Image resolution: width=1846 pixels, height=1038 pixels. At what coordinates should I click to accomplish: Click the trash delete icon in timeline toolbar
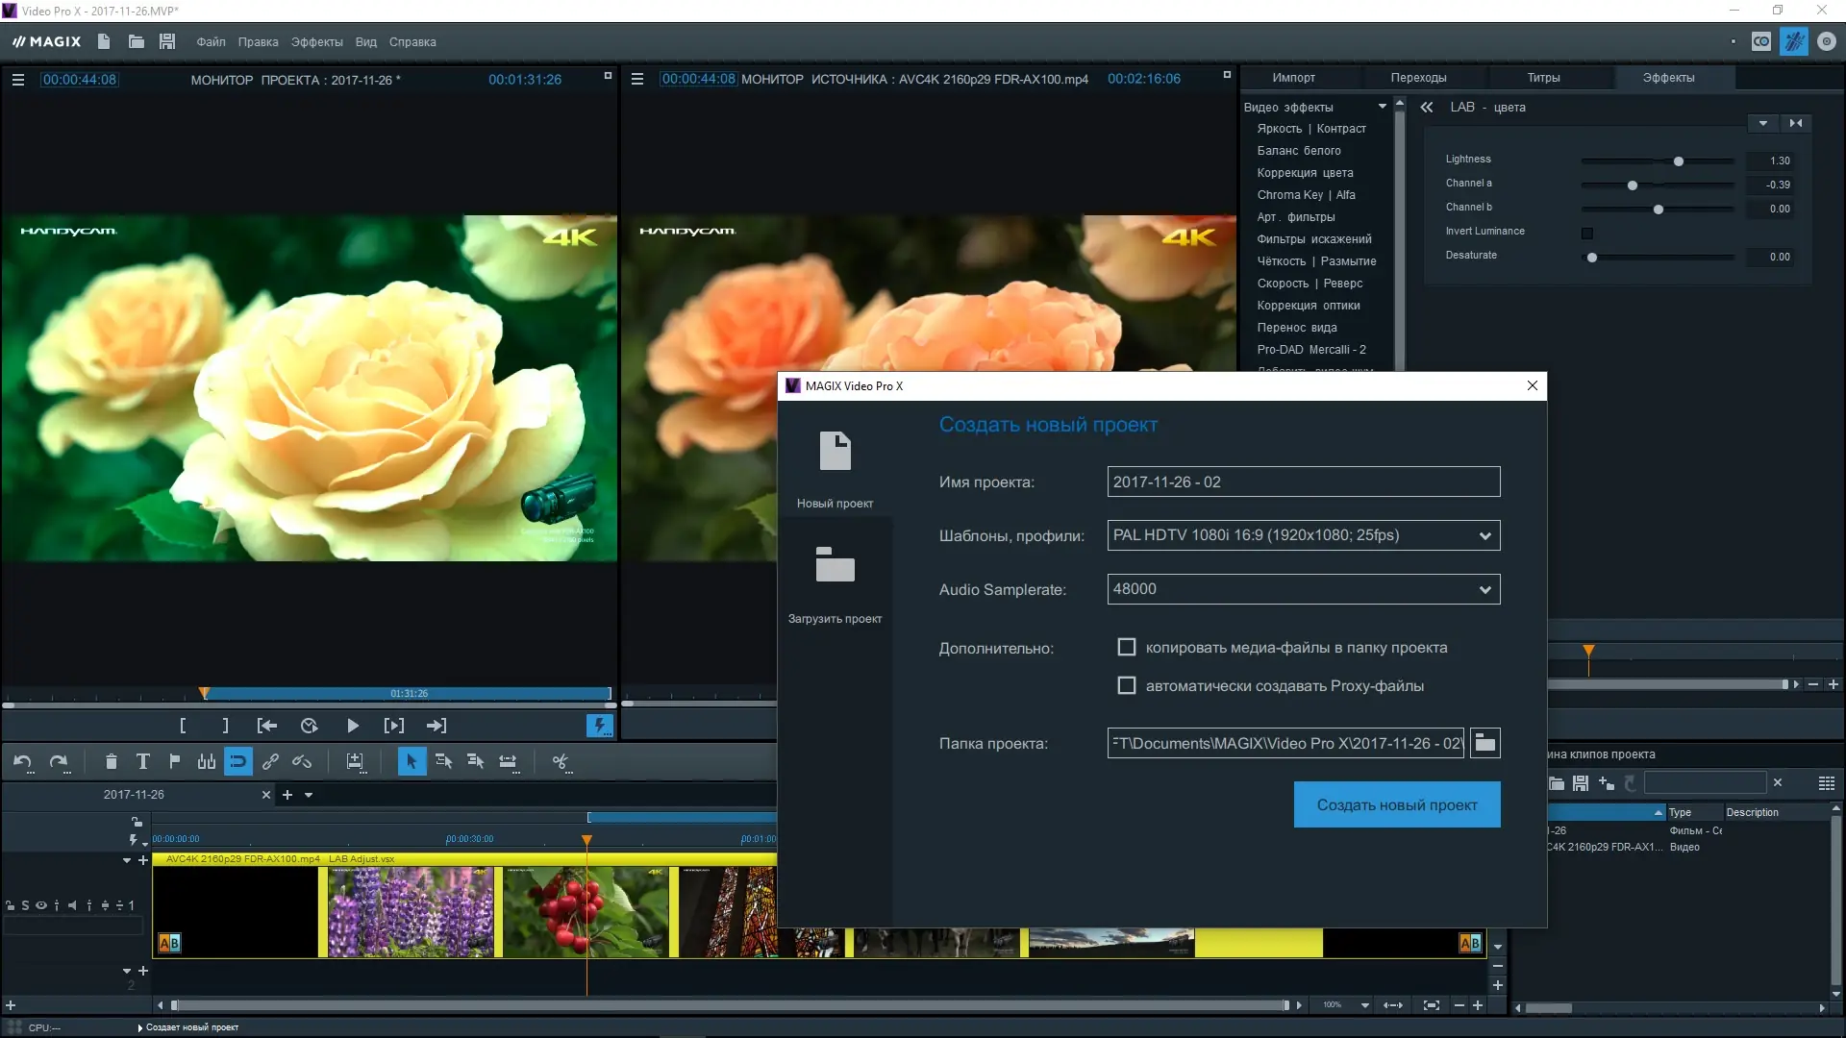pos(111,762)
